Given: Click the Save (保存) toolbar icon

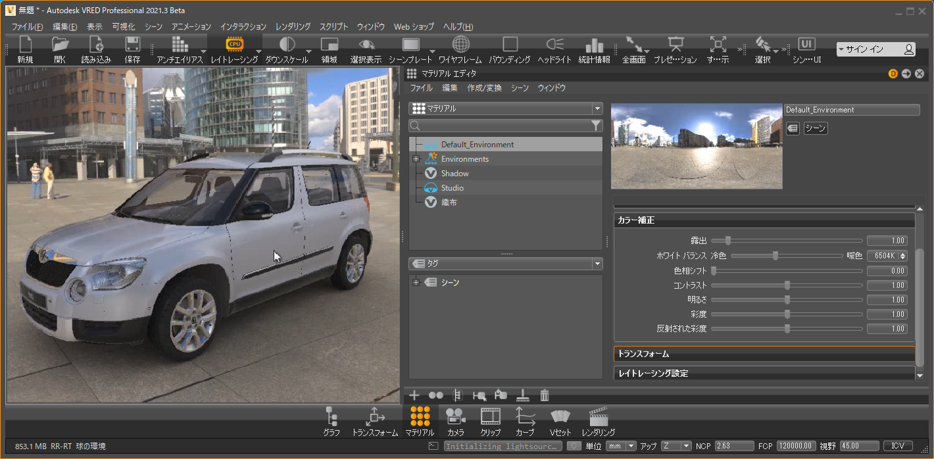Looking at the screenshot, I should point(132,45).
